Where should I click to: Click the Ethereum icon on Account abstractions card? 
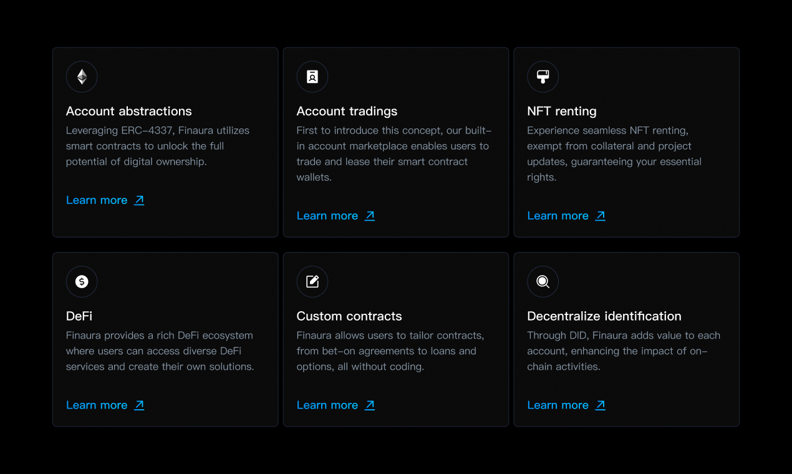pos(82,77)
